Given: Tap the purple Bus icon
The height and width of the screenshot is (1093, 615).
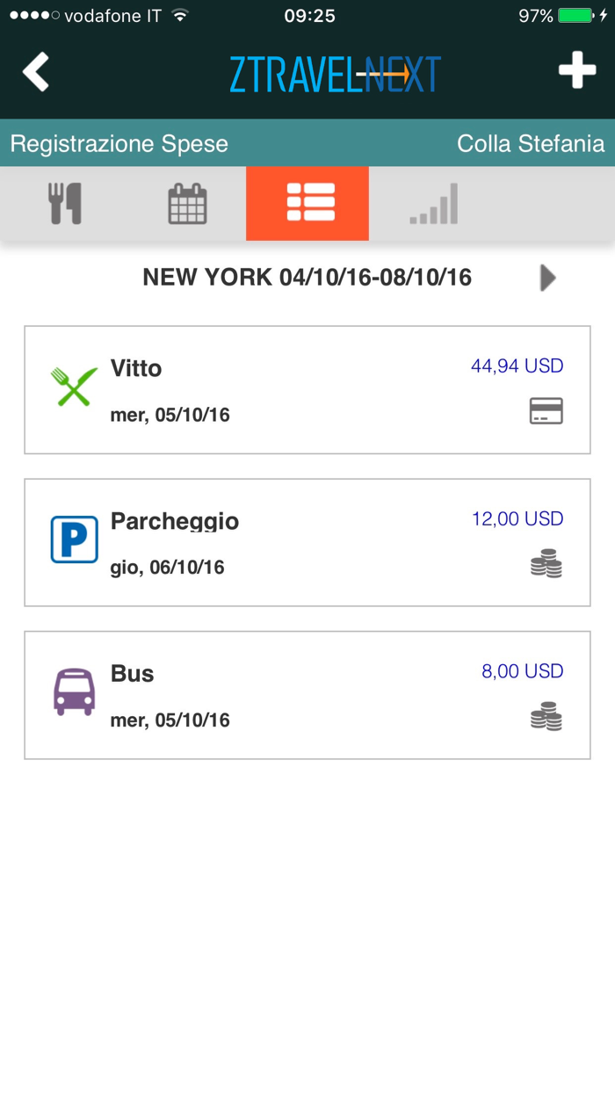Looking at the screenshot, I should pyautogui.click(x=74, y=692).
